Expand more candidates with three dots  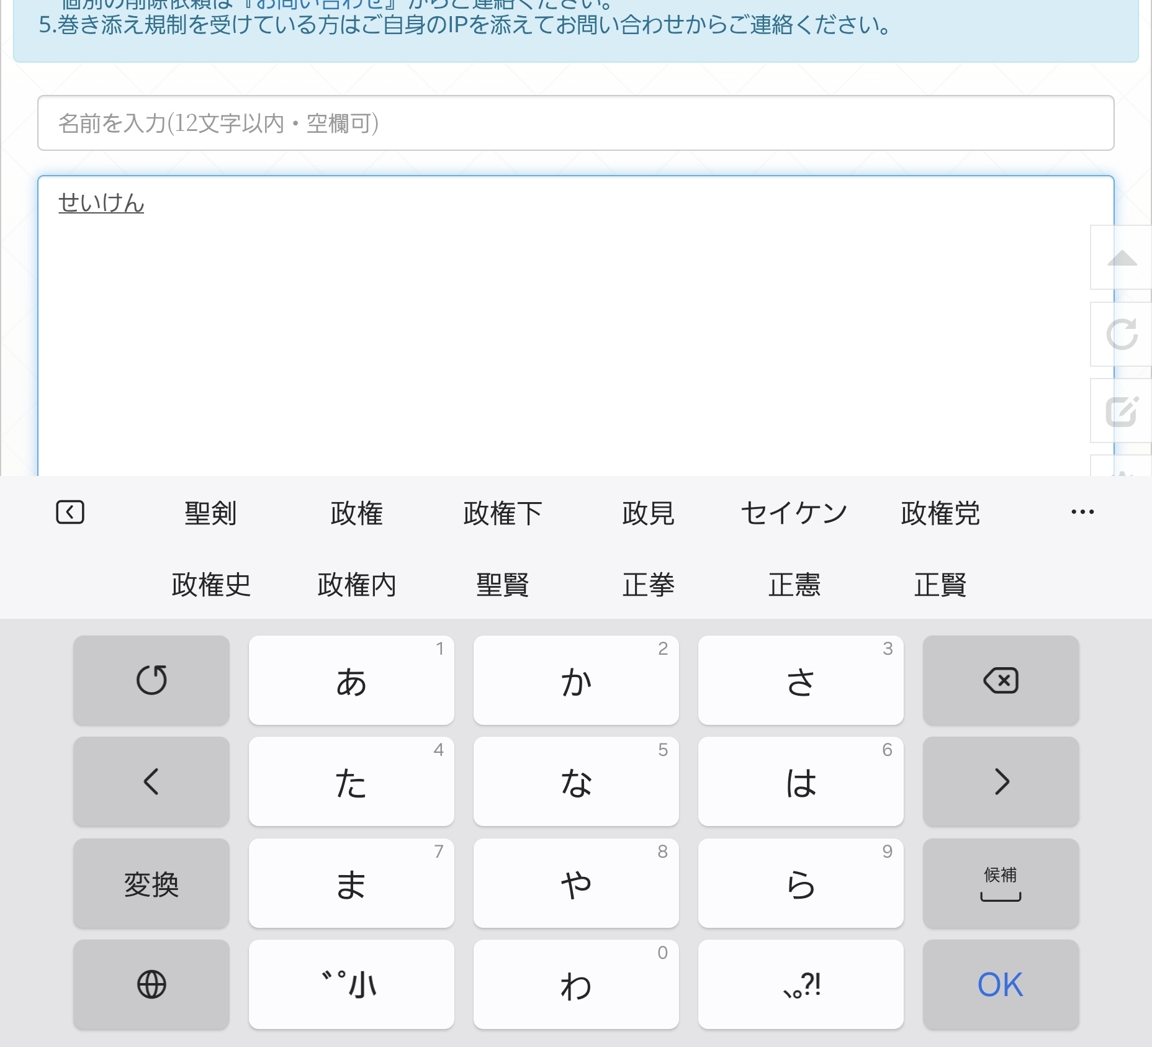click(x=1082, y=513)
